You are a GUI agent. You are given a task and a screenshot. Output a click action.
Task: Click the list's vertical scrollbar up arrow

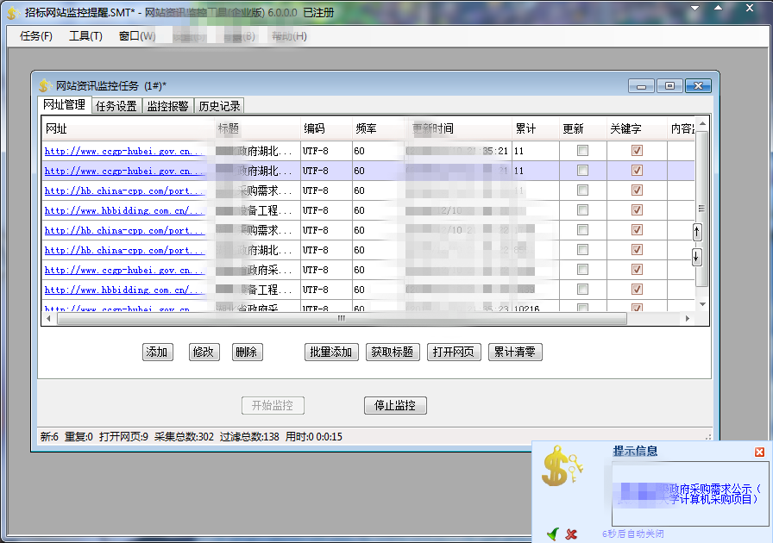(702, 123)
